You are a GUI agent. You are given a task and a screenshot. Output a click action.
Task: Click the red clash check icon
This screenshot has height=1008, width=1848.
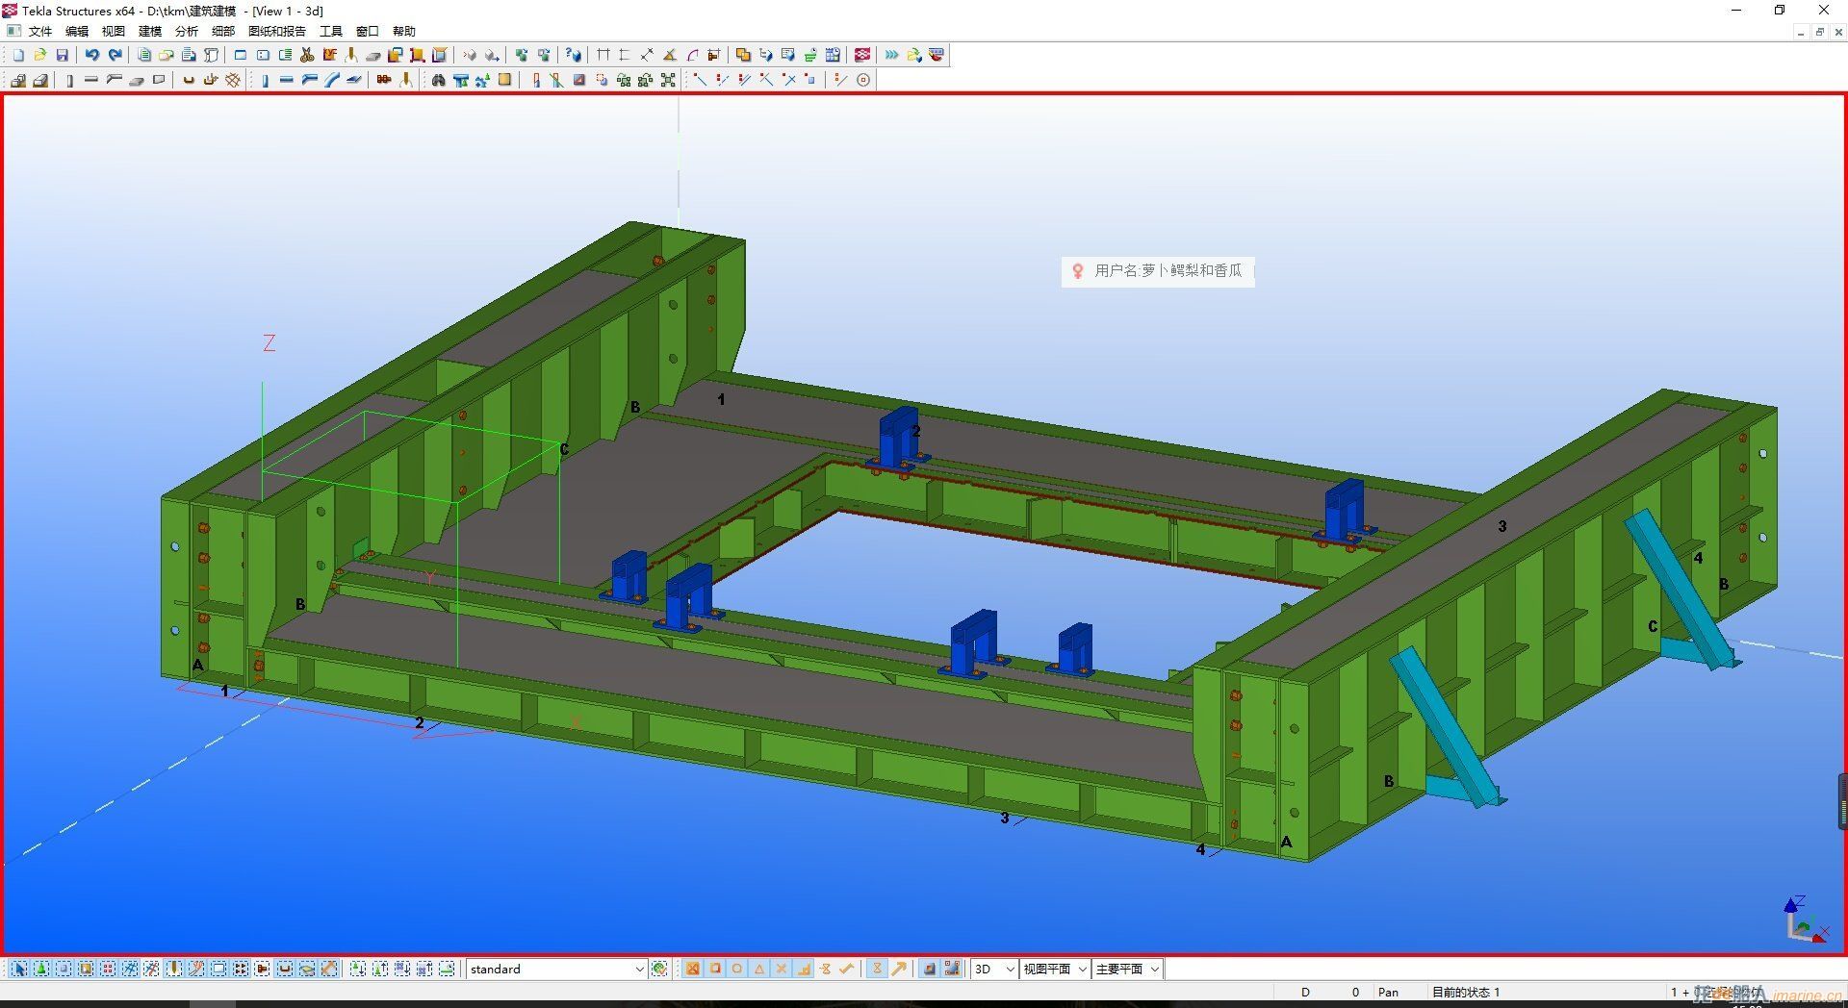pyautogui.click(x=861, y=55)
